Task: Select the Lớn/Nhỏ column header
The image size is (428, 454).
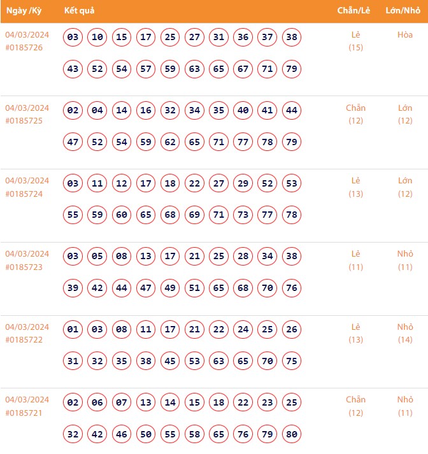Action: [405, 11]
